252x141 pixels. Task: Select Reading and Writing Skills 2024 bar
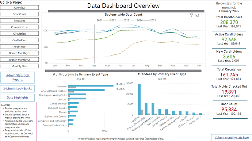(77, 94)
